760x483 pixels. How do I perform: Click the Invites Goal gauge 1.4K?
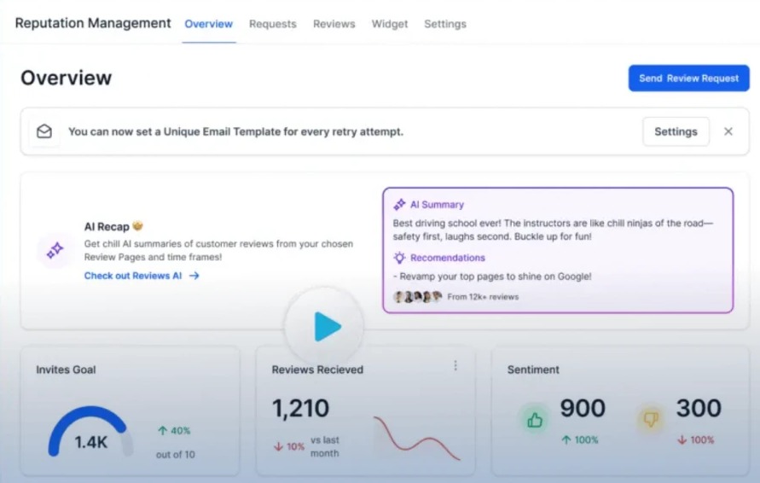click(90, 432)
